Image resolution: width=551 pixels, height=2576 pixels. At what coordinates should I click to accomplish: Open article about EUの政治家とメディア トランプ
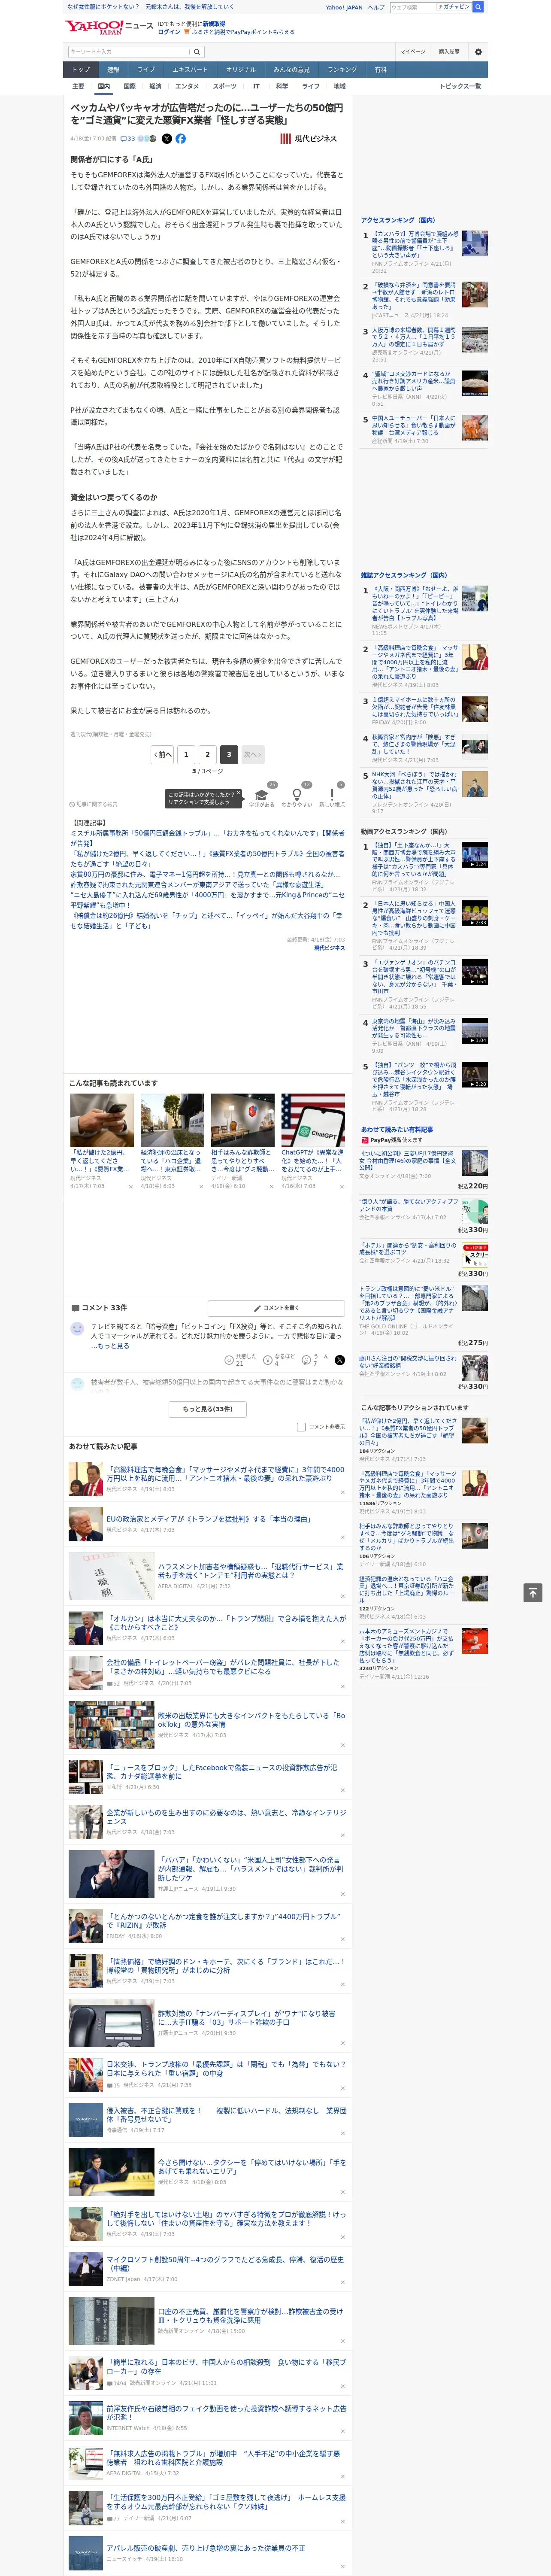pos(209,1519)
